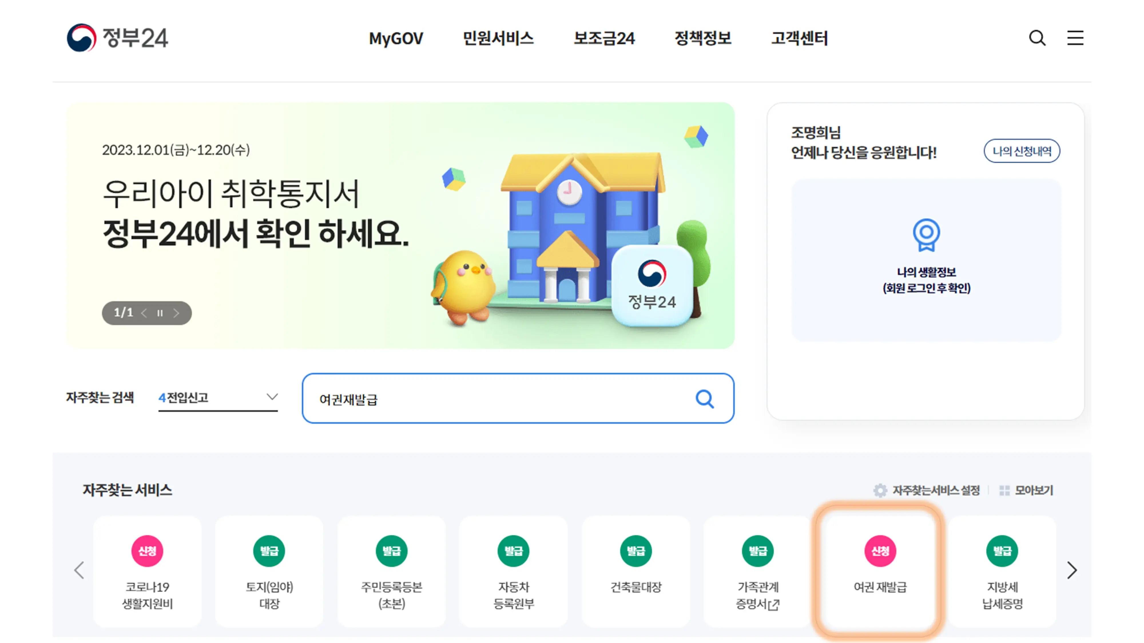The height and width of the screenshot is (643, 1144).
Task: Open the hamburger menu at top right
Action: [1075, 39]
